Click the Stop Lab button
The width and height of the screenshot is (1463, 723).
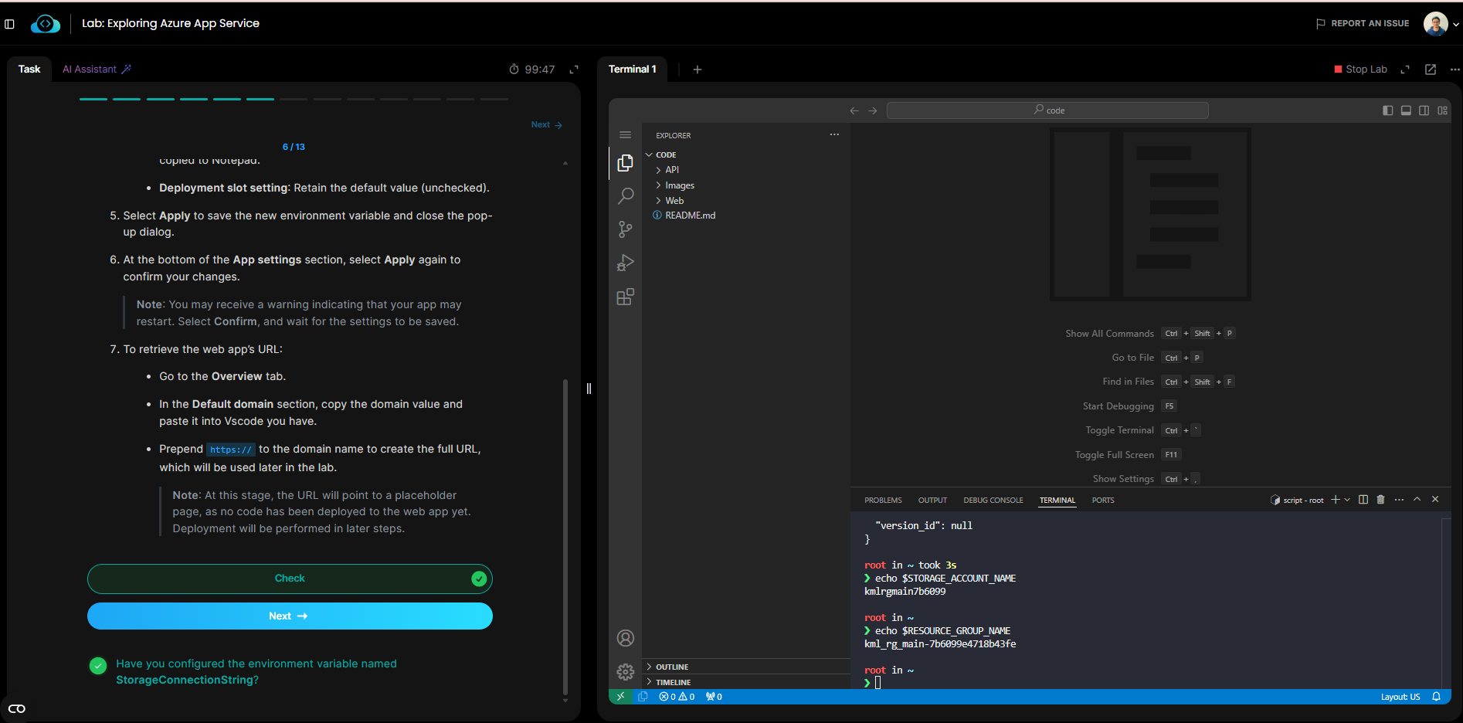coord(1361,70)
